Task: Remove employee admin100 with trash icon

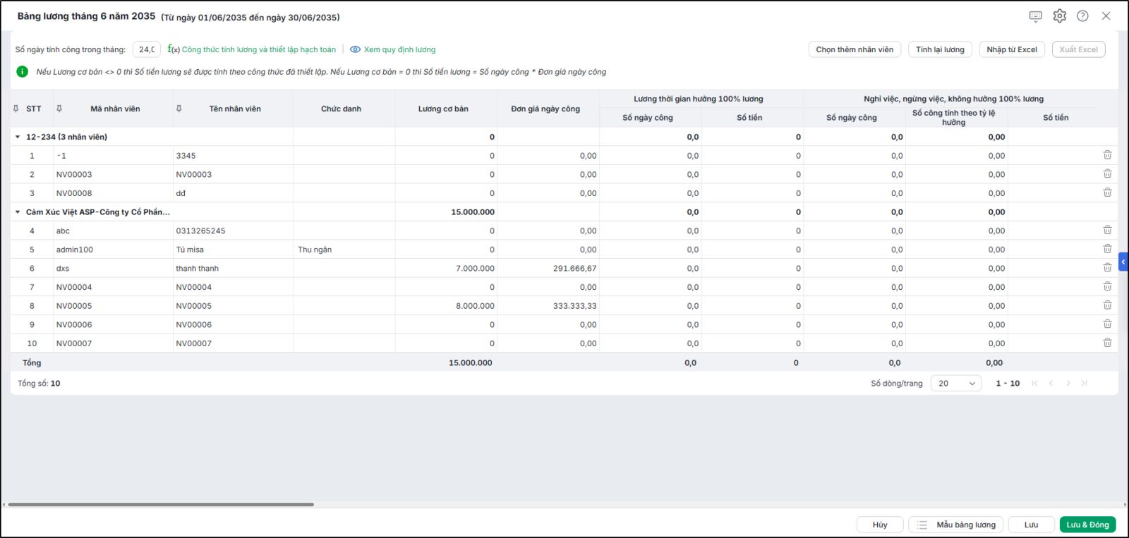Action: point(1107,249)
